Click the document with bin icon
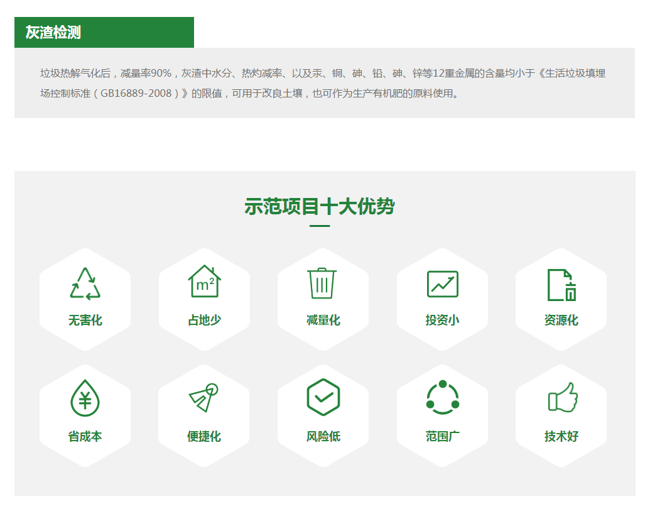 click(x=561, y=285)
